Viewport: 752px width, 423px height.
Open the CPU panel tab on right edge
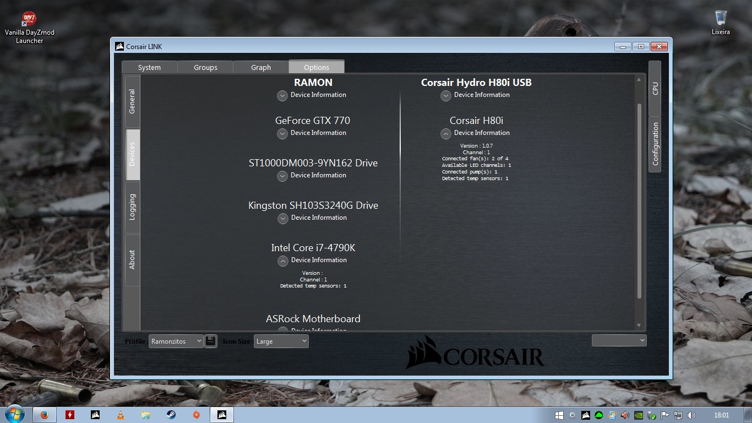pyautogui.click(x=655, y=88)
